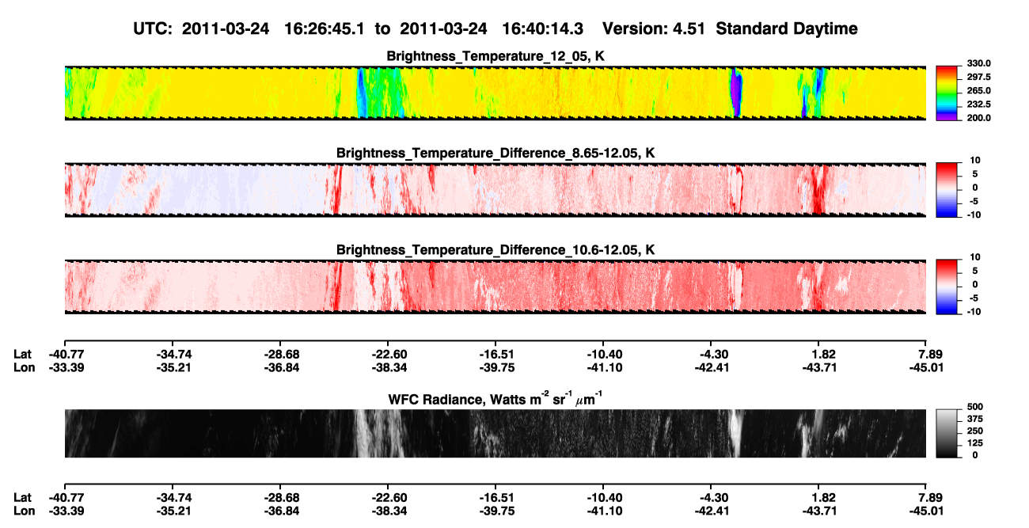Click the 'WFC Radiance, Watts m-2 sr-1 µm-1' title
The height and width of the screenshot is (528, 1029).
coord(496,398)
